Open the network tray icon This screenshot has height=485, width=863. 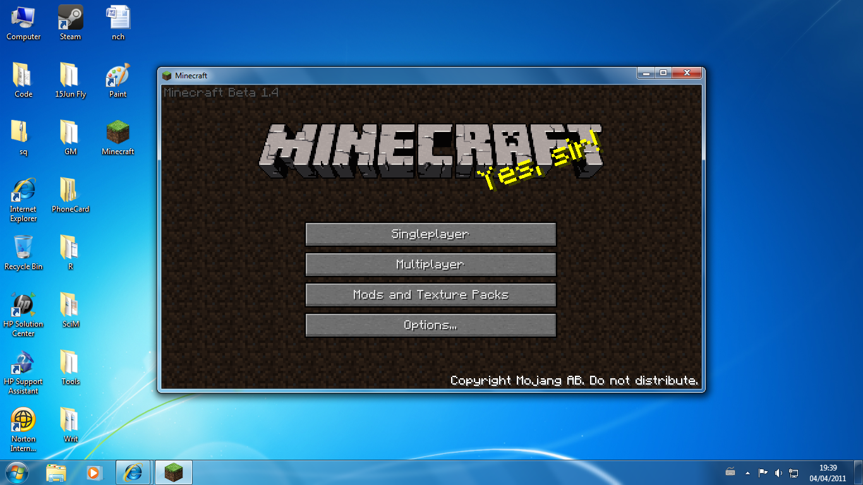click(794, 472)
